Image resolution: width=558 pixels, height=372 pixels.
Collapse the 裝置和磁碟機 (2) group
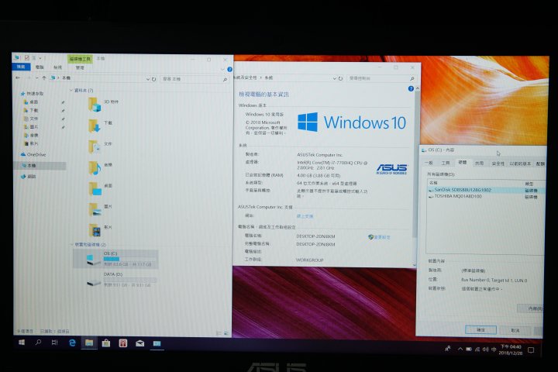tap(71, 245)
